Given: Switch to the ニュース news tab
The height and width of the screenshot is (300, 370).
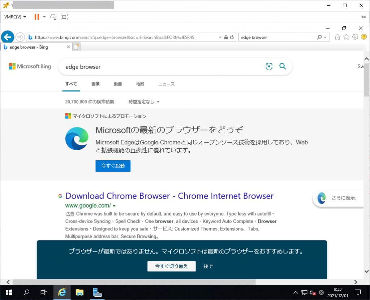Looking at the screenshot, I should (x=167, y=84).
